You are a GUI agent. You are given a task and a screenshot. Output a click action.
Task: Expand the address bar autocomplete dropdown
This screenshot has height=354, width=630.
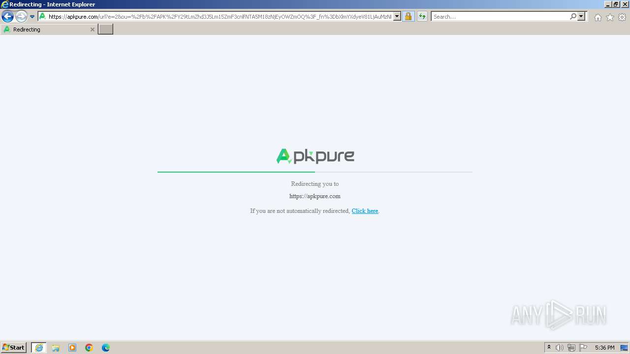(x=397, y=17)
